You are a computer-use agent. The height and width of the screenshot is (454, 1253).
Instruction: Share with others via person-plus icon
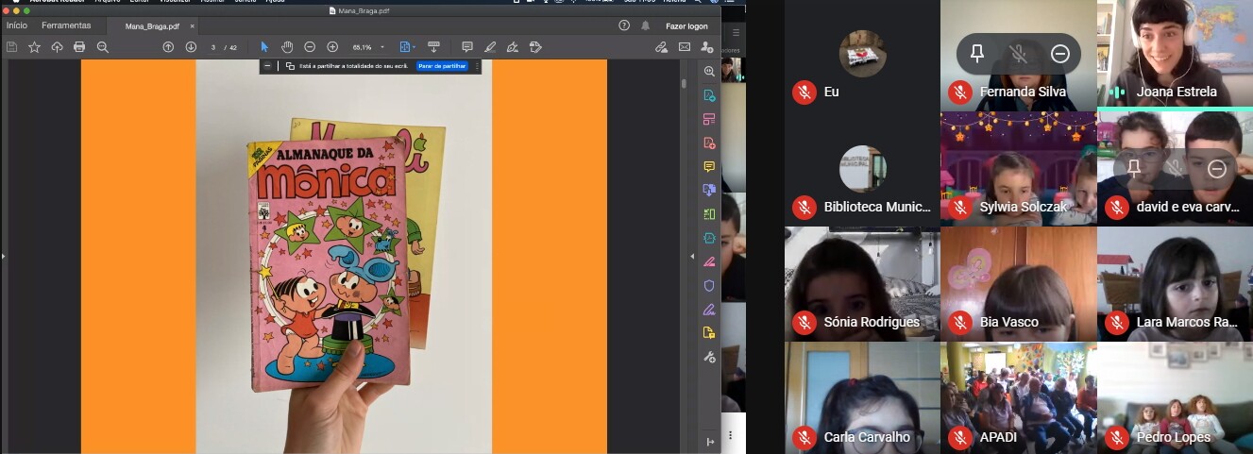pos(707,46)
